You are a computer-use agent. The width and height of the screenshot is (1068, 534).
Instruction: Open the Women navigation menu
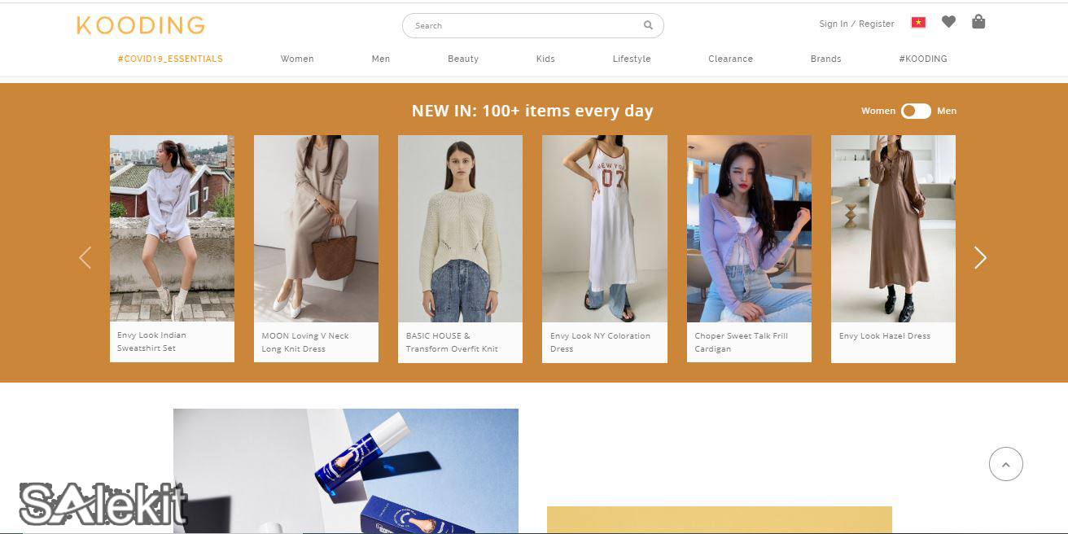[297, 59]
